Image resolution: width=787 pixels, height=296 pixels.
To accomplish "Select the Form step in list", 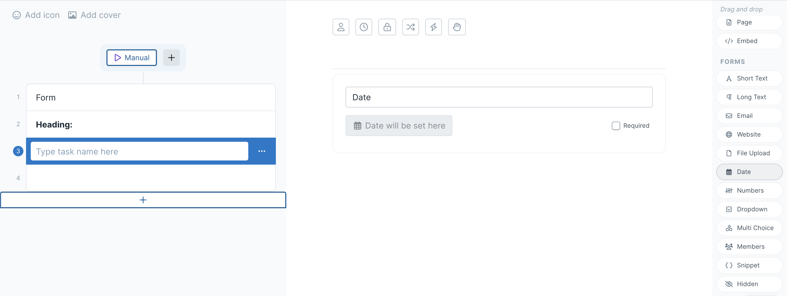I will click(151, 98).
